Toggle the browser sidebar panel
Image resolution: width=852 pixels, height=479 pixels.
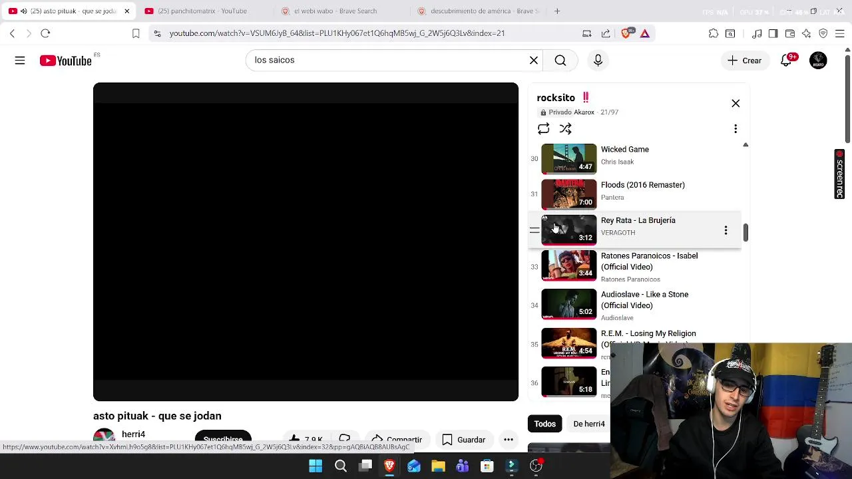pos(773,33)
